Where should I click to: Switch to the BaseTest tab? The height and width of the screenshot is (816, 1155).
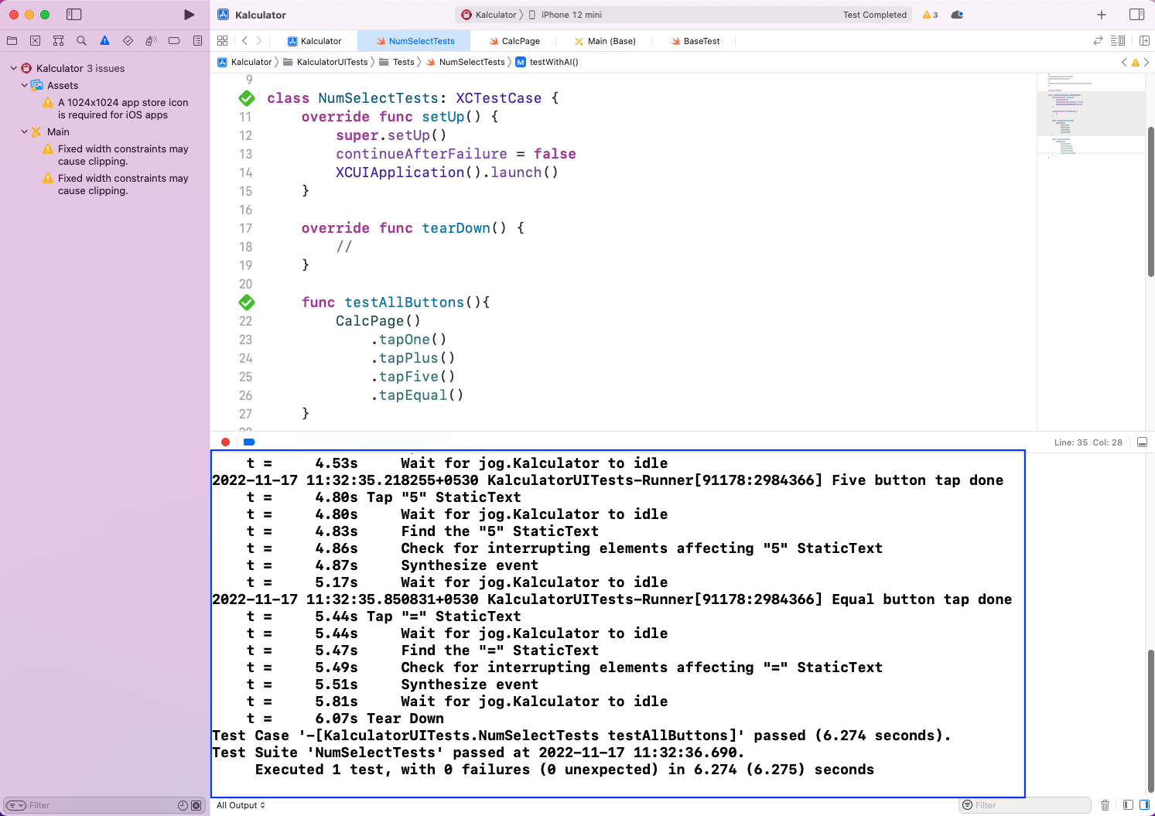(x=695, y=41)
